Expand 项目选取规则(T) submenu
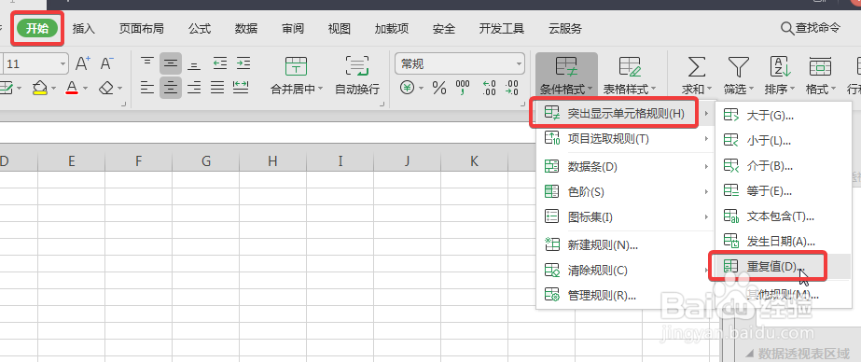The height and width of the screenshot is (362, 861). coord(625,139)
